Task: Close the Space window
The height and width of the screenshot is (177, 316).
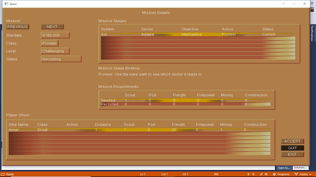Action: [x=305, y=4]
